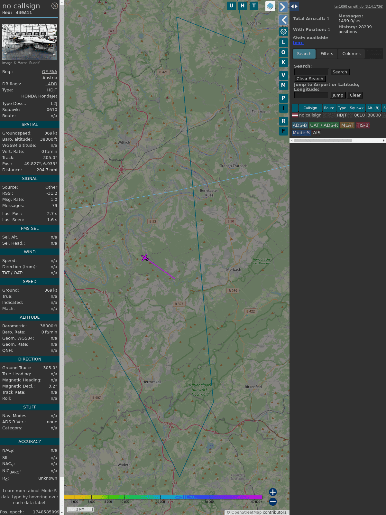386x515 pixels.
Task: Toggle ADS-B source legend
Action: click(x=300, y=126)
